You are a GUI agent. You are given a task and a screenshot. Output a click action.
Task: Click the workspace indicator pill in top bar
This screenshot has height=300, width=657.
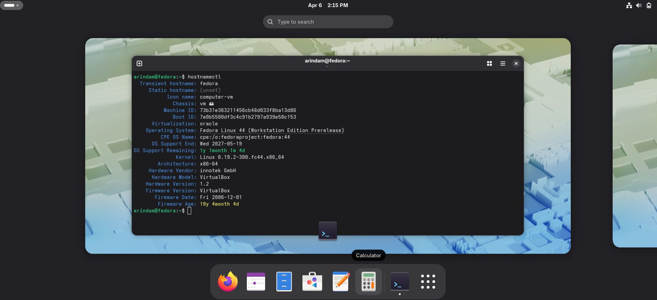point(11,5)
